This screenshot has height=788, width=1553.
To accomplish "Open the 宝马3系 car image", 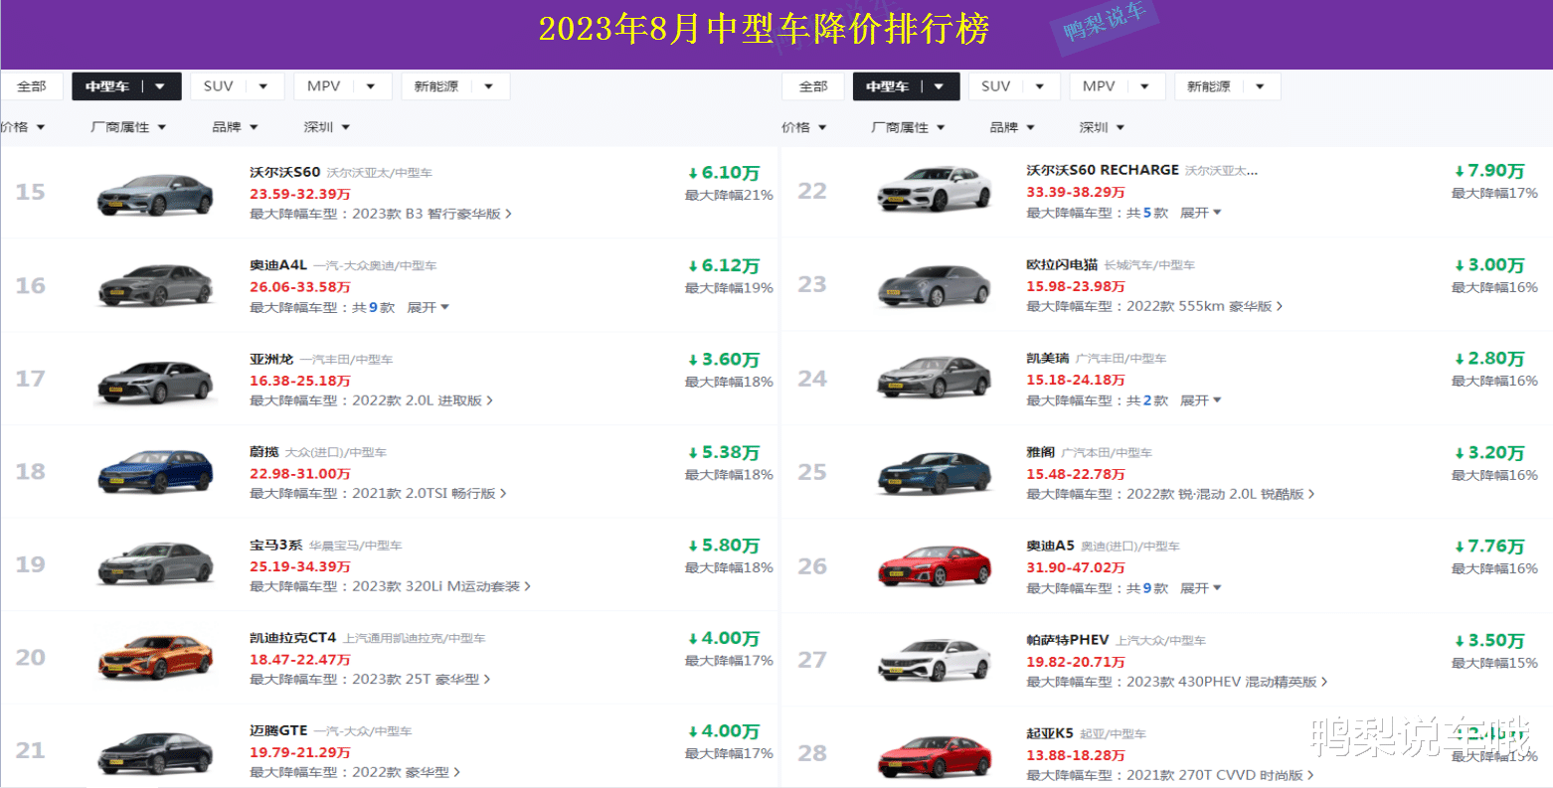I will [x=155, y=564].
